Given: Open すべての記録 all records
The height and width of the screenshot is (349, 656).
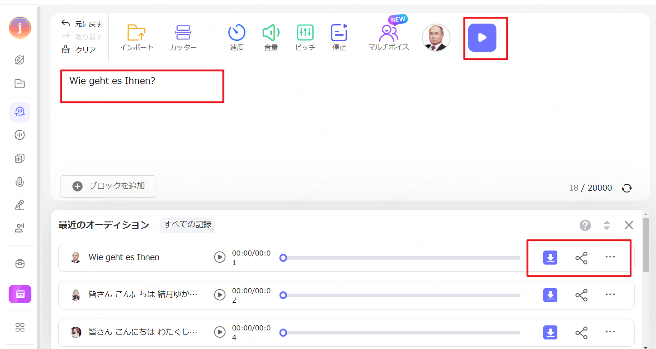Looking at the screenshot, I should click(187, 225).
